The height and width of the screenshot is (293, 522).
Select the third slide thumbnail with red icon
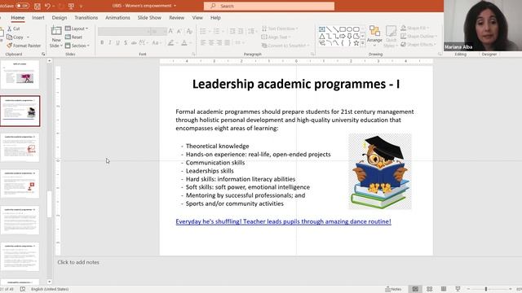pos(20,147)
